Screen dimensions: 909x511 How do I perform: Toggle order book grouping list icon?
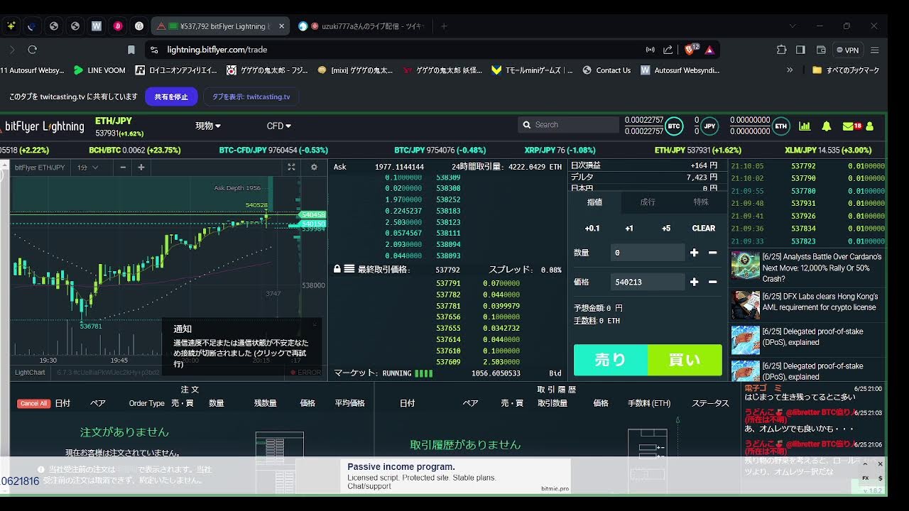349,270
